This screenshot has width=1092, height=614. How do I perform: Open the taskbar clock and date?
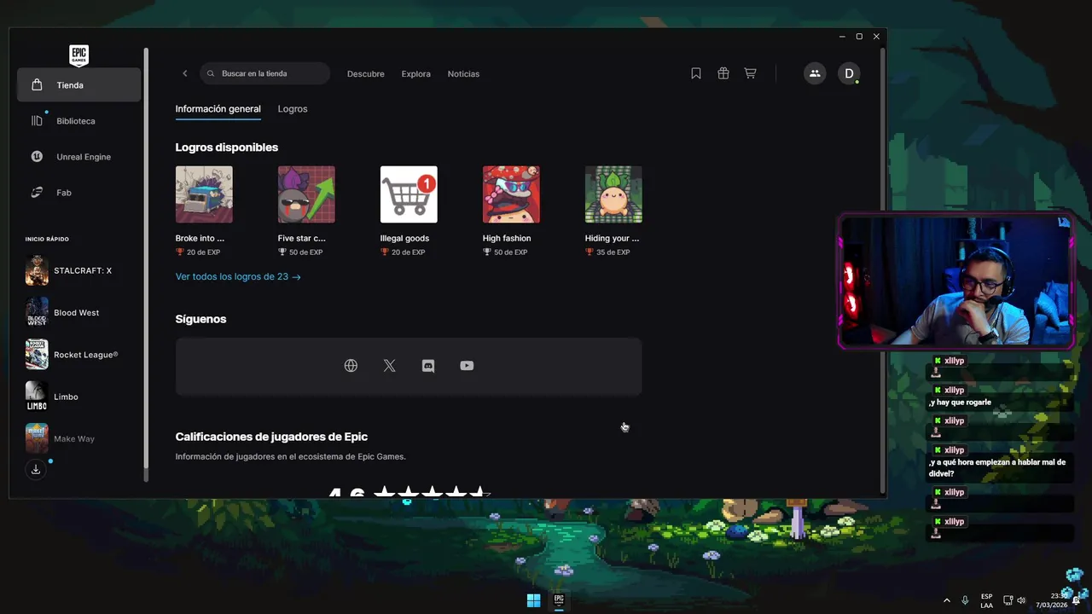(x=1054, y=600)
